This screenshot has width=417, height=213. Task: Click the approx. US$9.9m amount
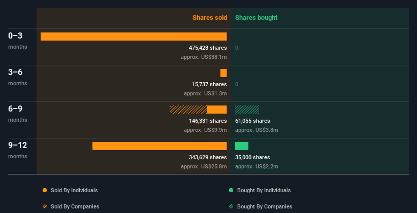coord(205,130)
